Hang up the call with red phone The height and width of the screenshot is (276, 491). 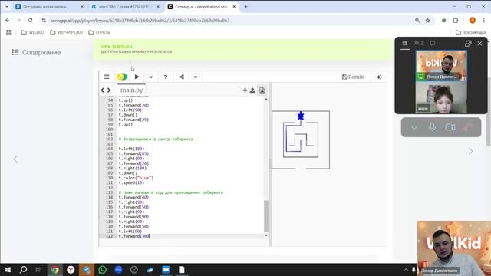[x=468, y=127]
